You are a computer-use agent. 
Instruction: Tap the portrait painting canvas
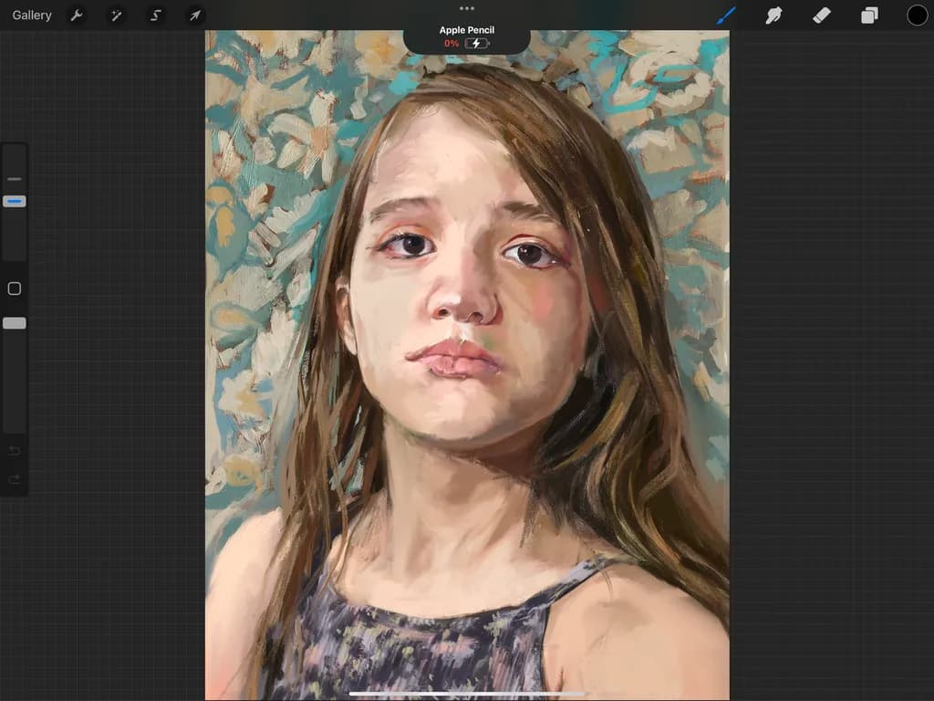click(467, 365)
